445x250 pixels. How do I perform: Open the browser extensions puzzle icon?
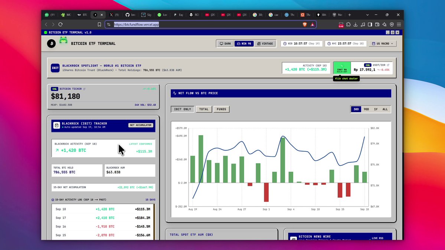tap(348, 24)
